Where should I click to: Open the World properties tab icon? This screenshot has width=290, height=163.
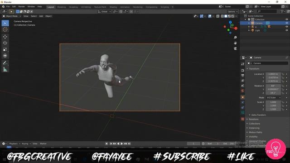(243, 91)
